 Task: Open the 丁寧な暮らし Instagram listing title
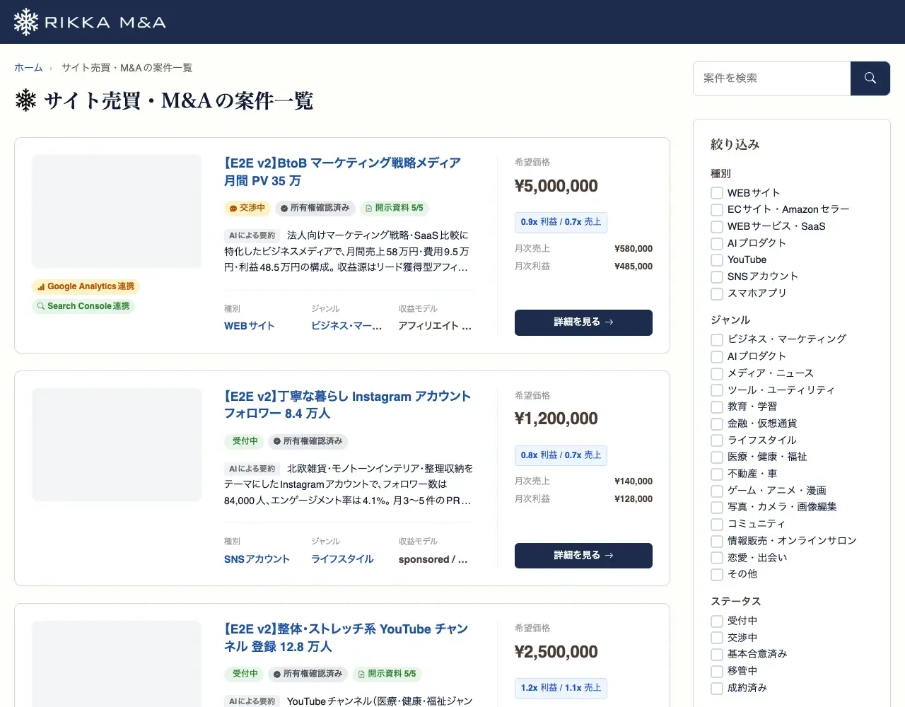tap(347, 404)
